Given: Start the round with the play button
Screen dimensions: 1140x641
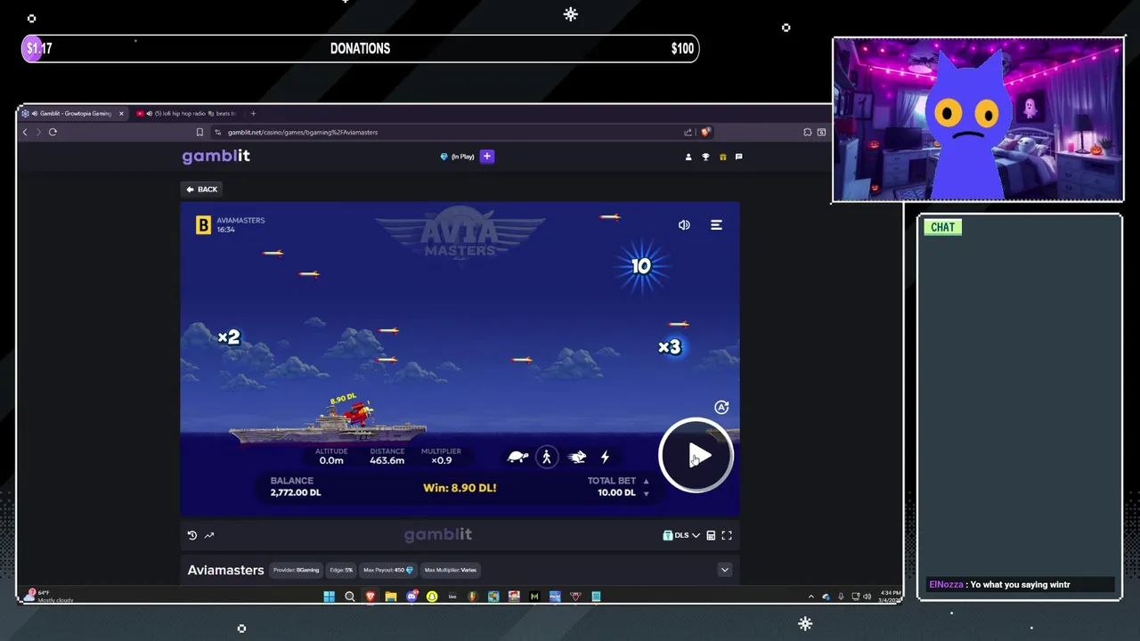Looking at the screenshot, I should point(696,456).
